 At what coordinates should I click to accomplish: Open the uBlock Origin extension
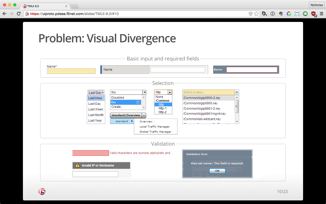pyautogui.click(x=314, y=14)
